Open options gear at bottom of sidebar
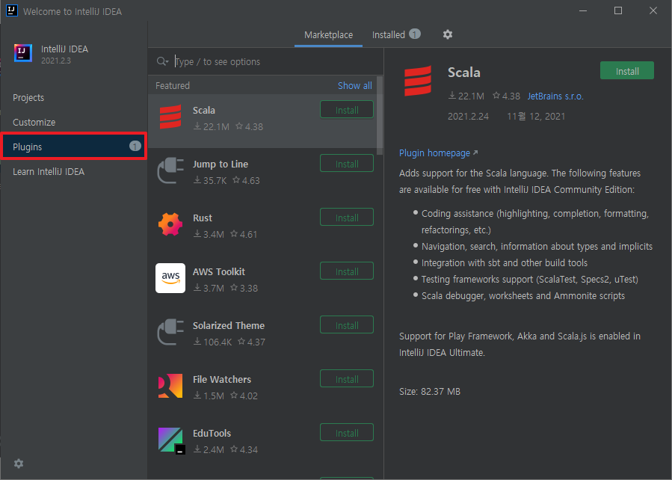The image size is (672, 480). pos(19,464)
